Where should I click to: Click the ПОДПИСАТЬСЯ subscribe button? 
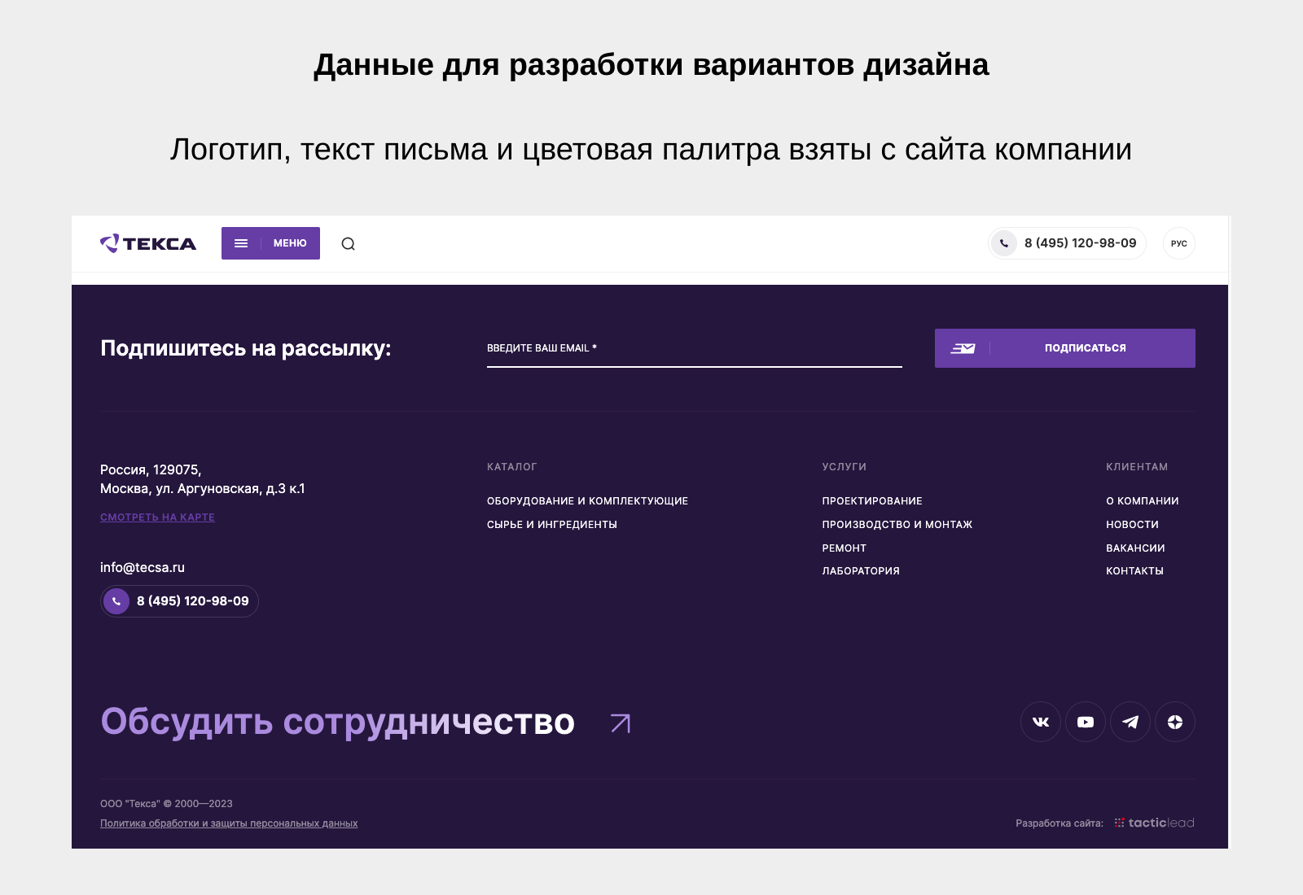[1084, 347]
